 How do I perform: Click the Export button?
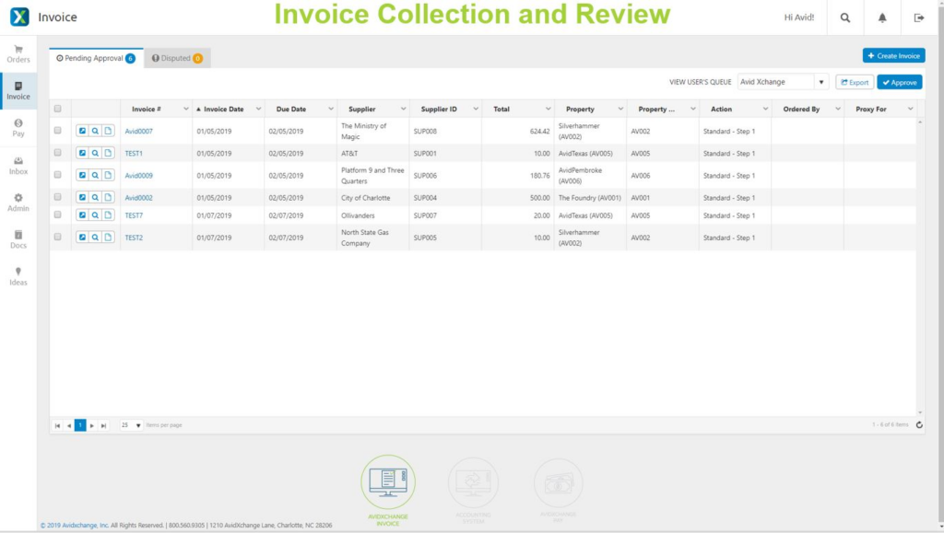(855, 82)
